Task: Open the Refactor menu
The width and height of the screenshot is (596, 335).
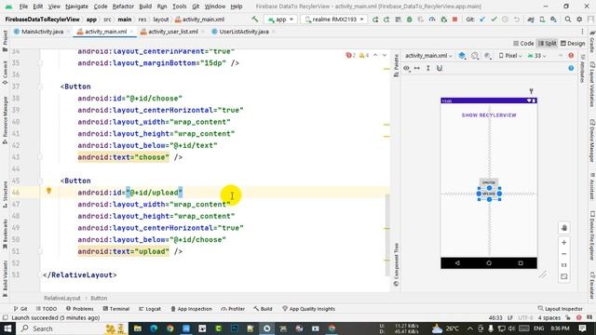Action: [123, 7]
